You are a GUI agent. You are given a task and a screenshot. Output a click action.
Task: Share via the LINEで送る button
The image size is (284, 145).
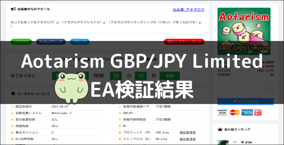[x=21, y=42]
